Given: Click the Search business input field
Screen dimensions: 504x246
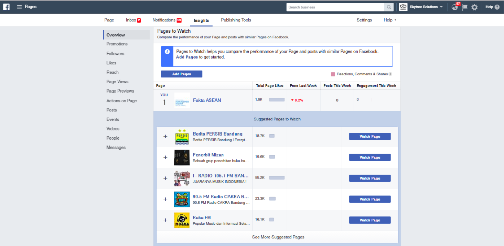Looking at the screenshot, I should pyautogui.click(x=335, y=7).
